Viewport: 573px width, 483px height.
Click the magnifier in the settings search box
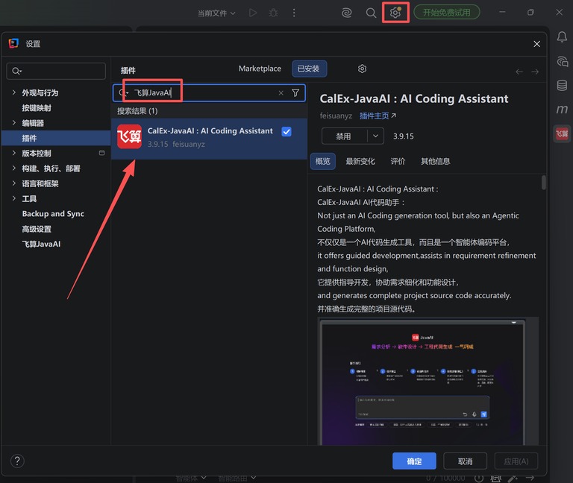pos(16,71)
